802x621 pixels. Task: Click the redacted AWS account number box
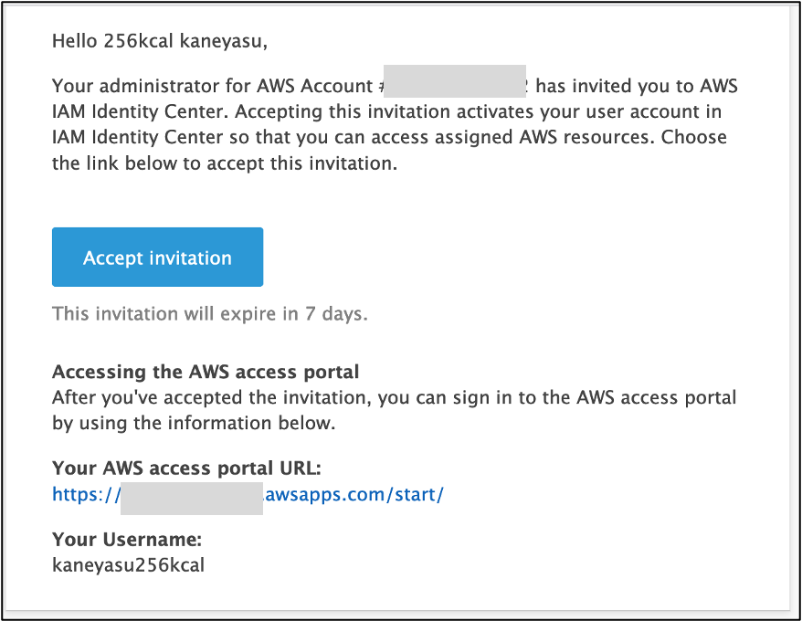(455, 81)
